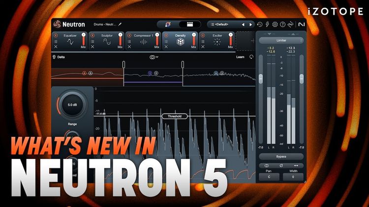Image resolution: width=369 pixels, height=207 pixels.
Task: Select the Compressor 1 module tab
Action: click(144, 41)
